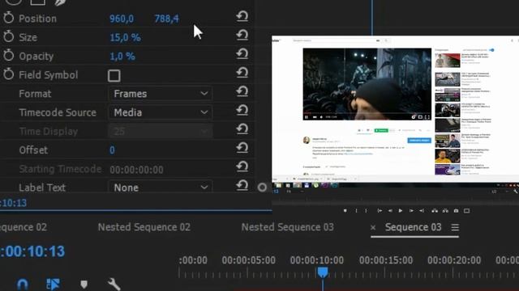Viewport: 519px width, 291px height.
Task: Open Program Monitor settings wrench
Action: [516, 191]
